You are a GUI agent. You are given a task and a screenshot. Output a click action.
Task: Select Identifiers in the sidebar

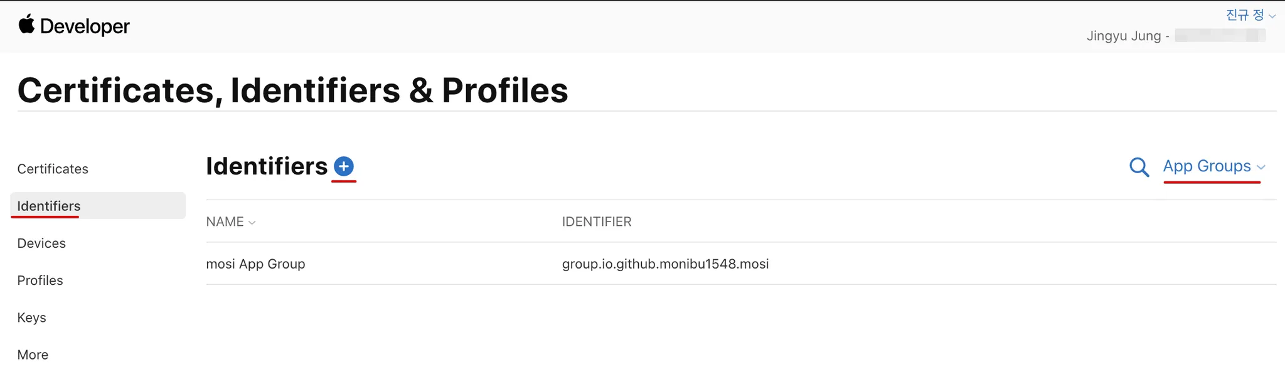click(x=49, y=206)
